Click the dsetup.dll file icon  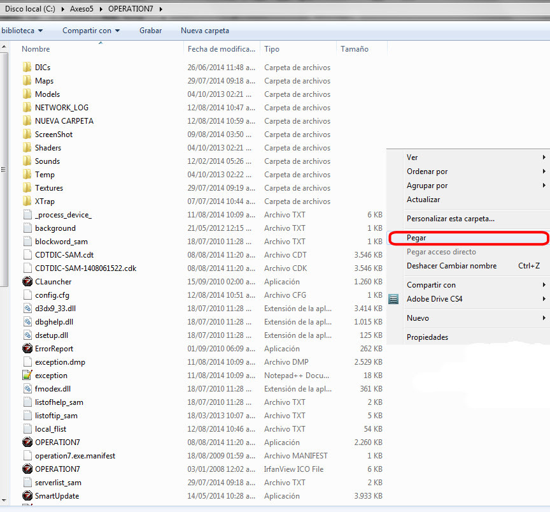point(27,335)
